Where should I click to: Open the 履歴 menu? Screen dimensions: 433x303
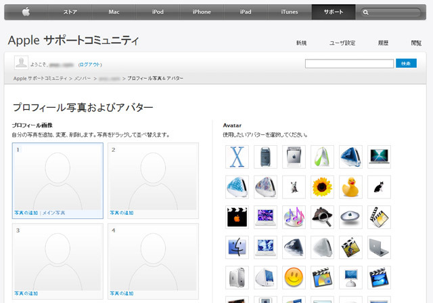click(x=383, y=43)
